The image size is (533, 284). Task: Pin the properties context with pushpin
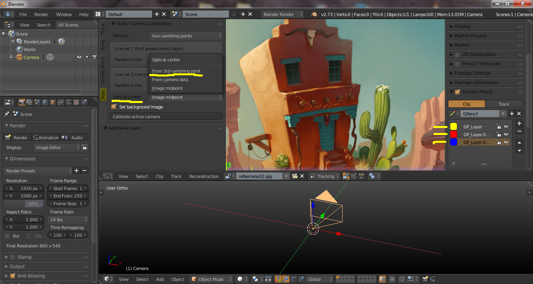tap(7, 114)
